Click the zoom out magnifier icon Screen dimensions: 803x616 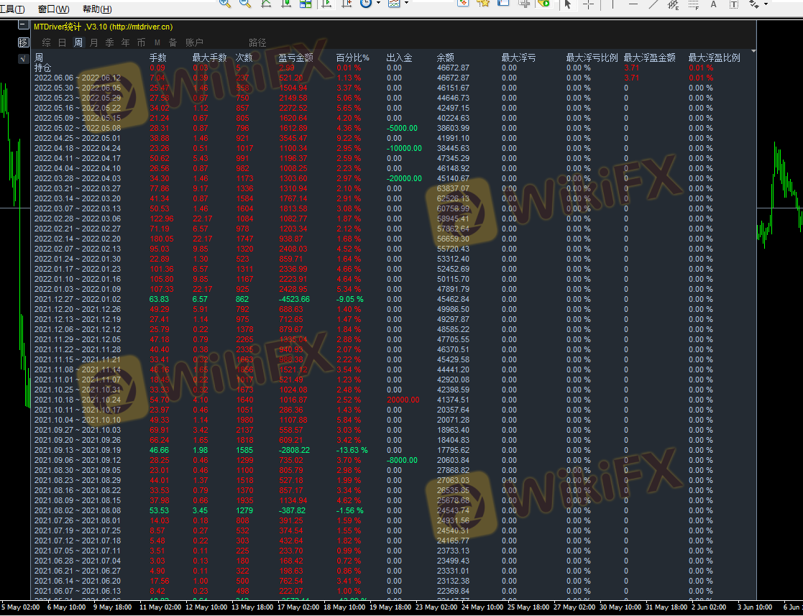245,4
